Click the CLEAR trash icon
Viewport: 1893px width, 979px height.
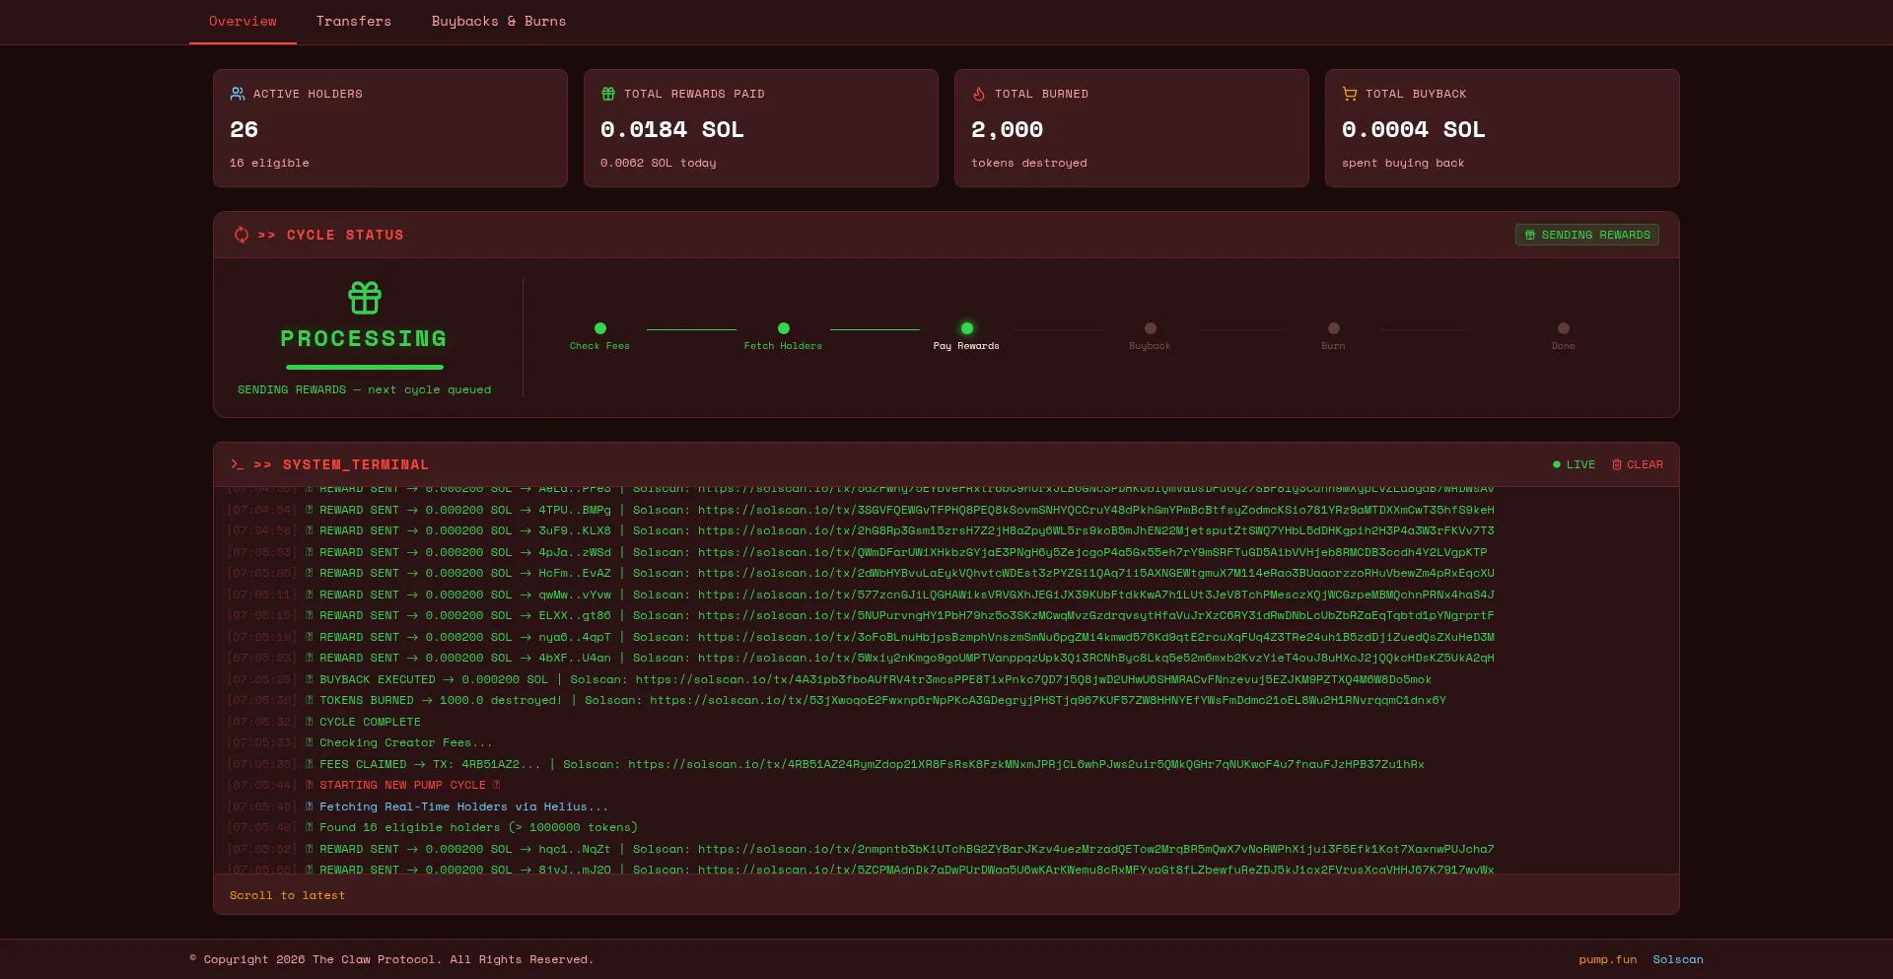coord(1617,464)
